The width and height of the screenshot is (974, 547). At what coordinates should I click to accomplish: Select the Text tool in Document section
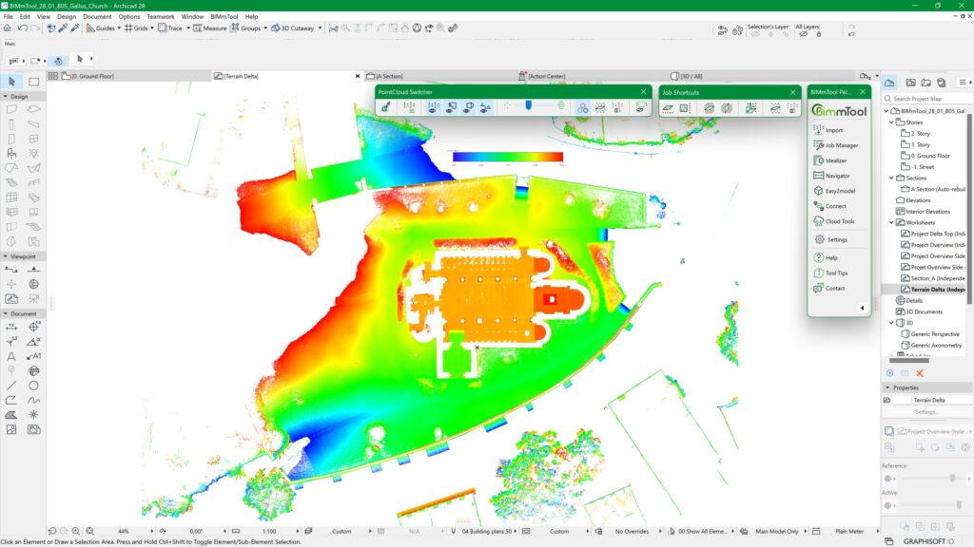coord(11,356)
